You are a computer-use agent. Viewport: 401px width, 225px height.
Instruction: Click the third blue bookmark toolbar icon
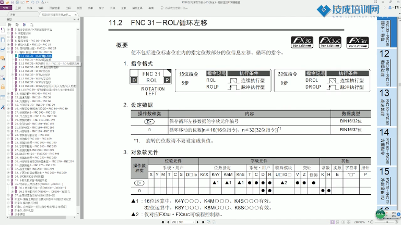coord(25,25)
